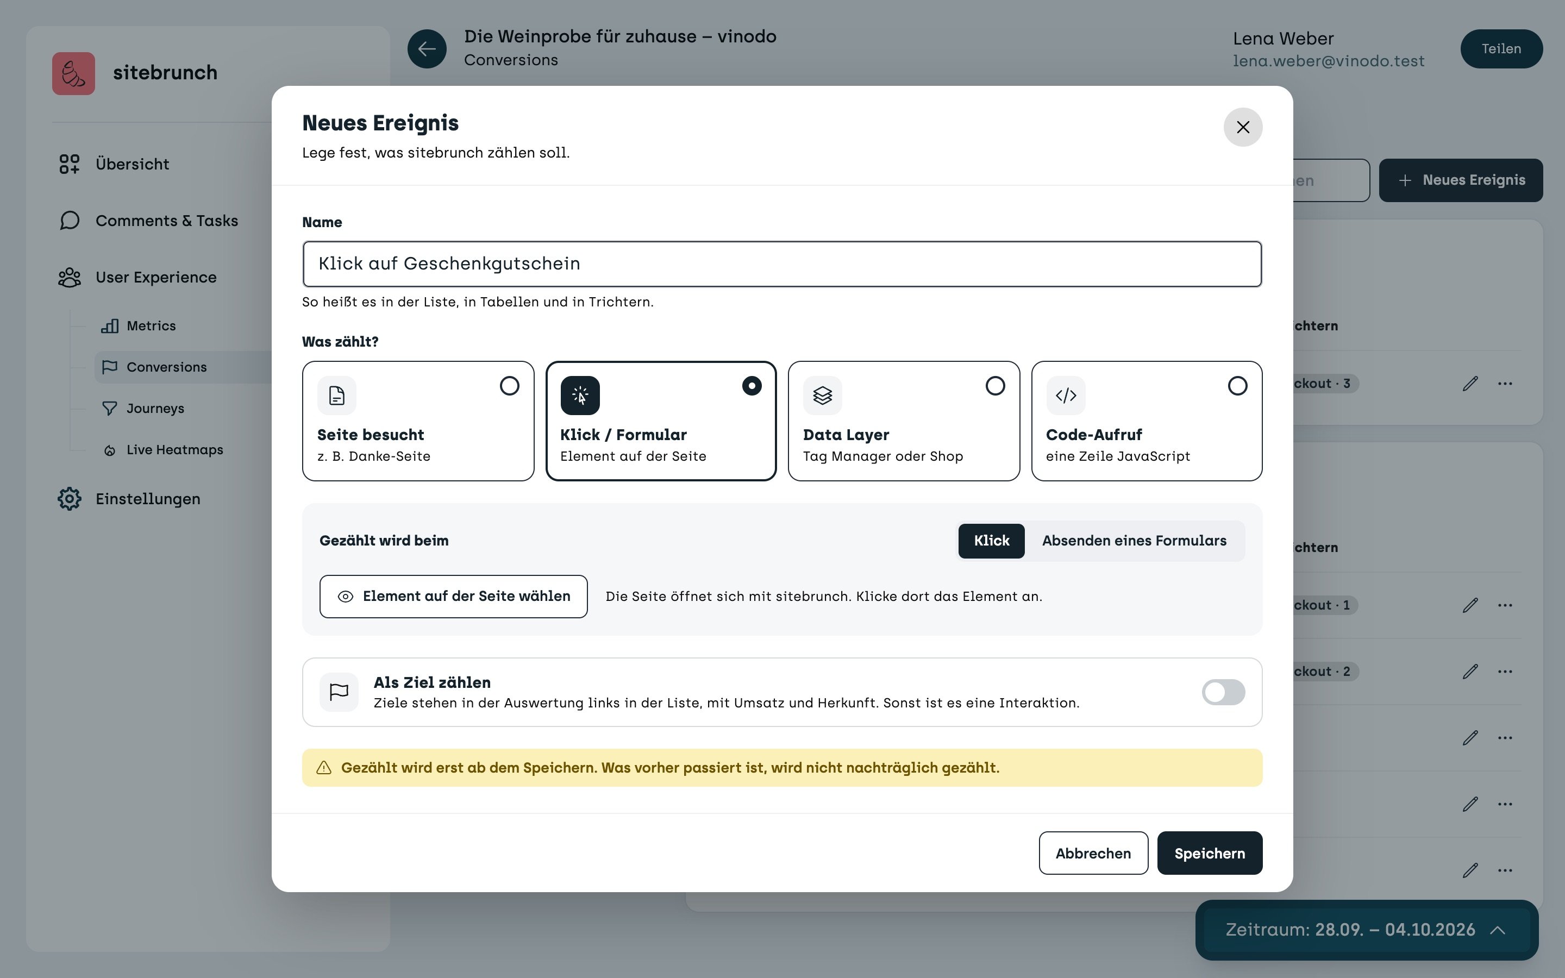
Task: Click the user name Lena Weber
Action: click(1283, 39)
